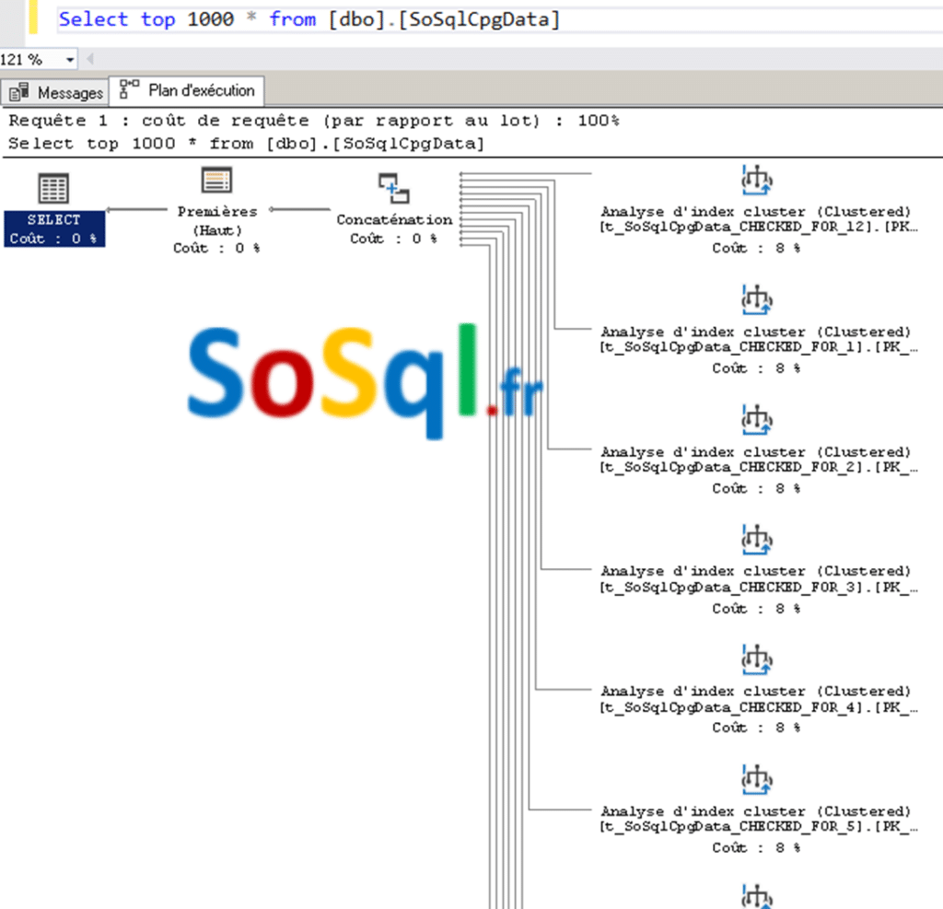Screen dimensions: 943x909
Task: Click the SELECT operator icon in the plan
Action: click(x=53, y=190)
